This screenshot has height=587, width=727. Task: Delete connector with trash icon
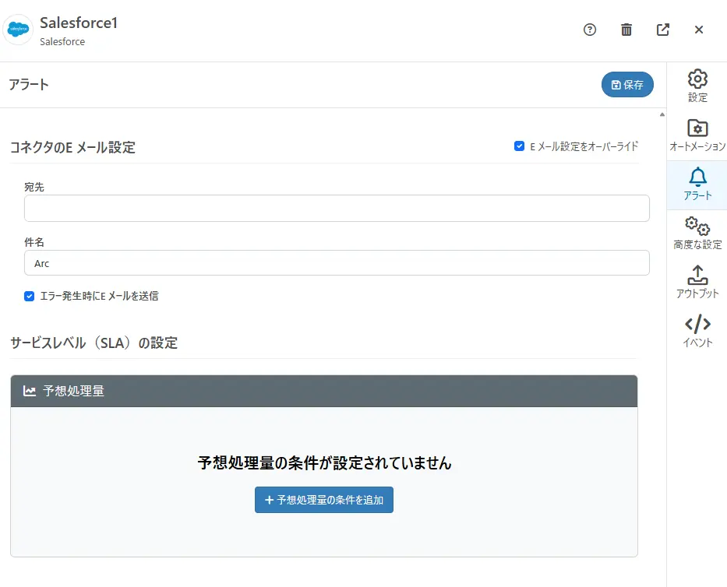point(626,30)
